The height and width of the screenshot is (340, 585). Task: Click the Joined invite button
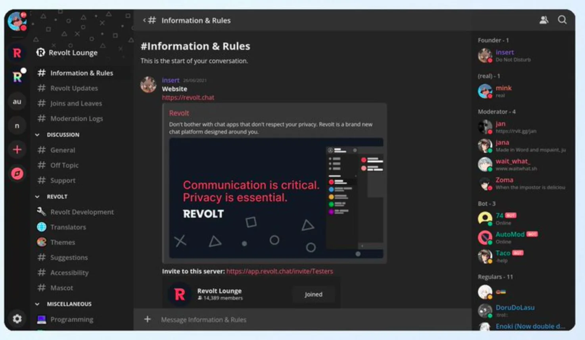tap(313, 294)
